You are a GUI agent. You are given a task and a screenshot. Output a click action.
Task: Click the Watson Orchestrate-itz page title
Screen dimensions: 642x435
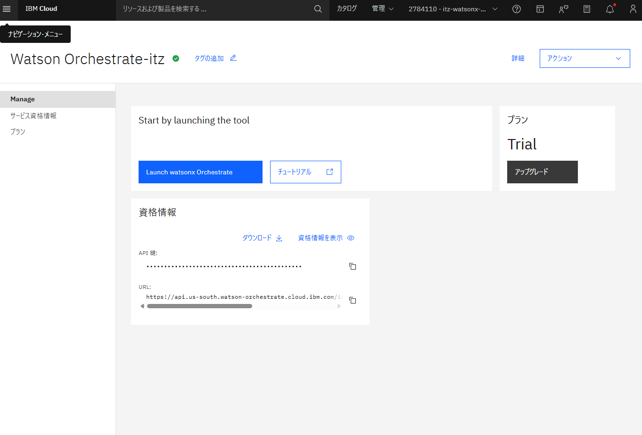(x=88, y=59)
